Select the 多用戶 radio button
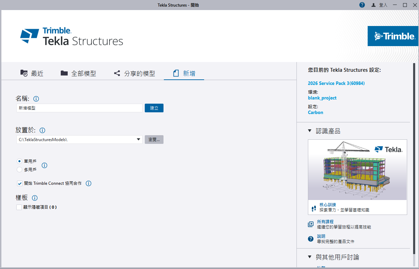The height and width of the screenshot is (269, 419). (x=19, y=170)
